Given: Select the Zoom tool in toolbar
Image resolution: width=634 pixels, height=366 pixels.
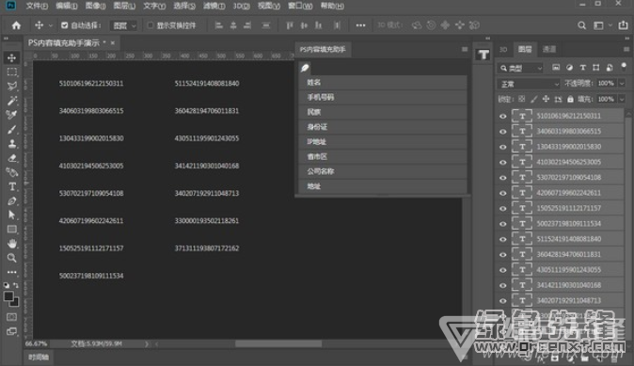Looking at the screenshot, I should pyautogui.click(x=11, y=258).
